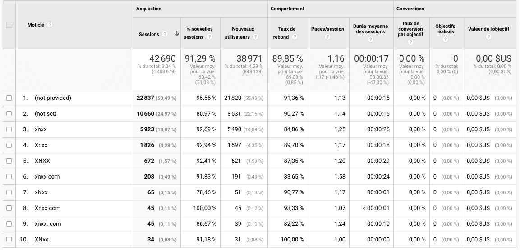Click the Sessions sort descending arrow
Viewport: 520px width, 250px height.
coord(176,34)
